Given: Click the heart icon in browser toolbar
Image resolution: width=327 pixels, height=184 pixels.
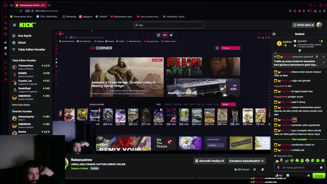Looking at the screenshot, I should 309,11.
